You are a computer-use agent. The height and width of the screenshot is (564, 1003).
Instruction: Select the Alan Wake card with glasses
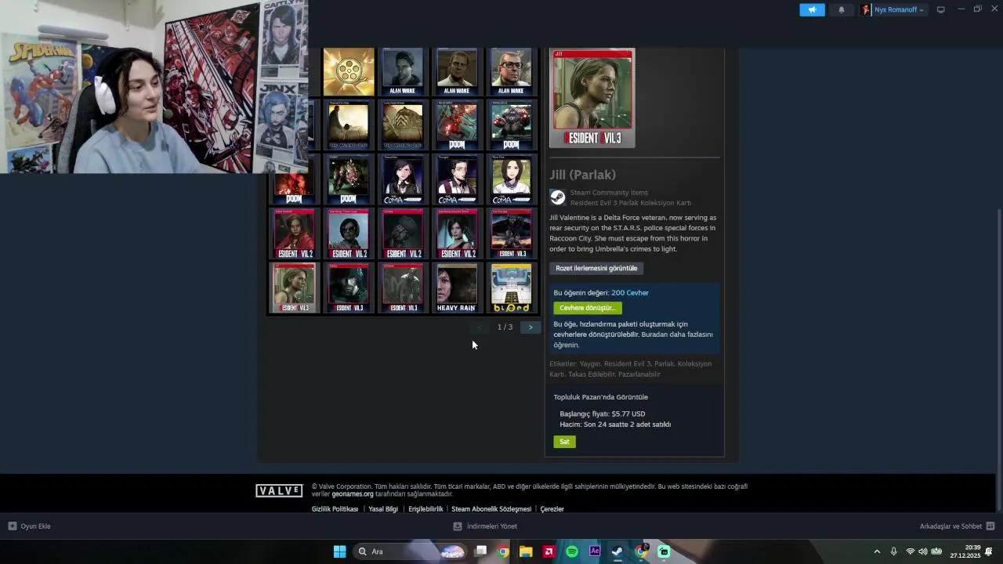pos(511,72)
